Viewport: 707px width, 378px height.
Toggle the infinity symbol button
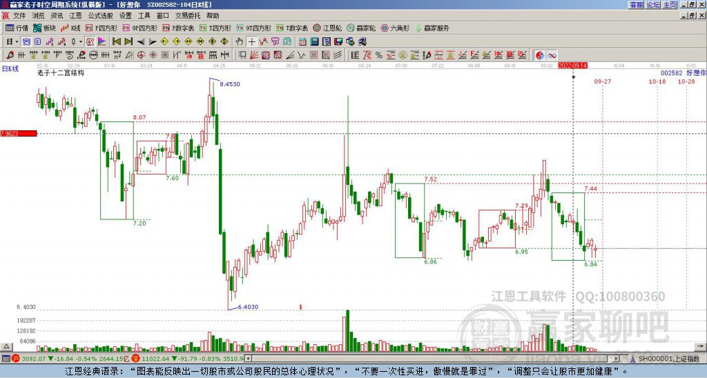tap(552, 55)
